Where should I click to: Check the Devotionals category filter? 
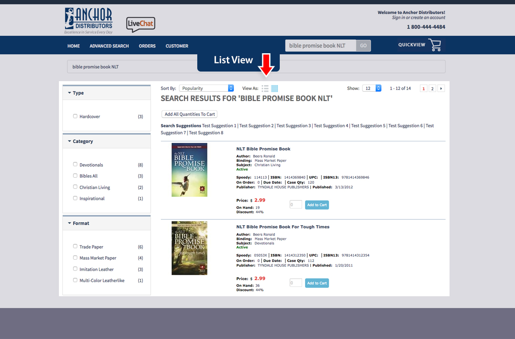pyautogui.click(x=75, y=164)
